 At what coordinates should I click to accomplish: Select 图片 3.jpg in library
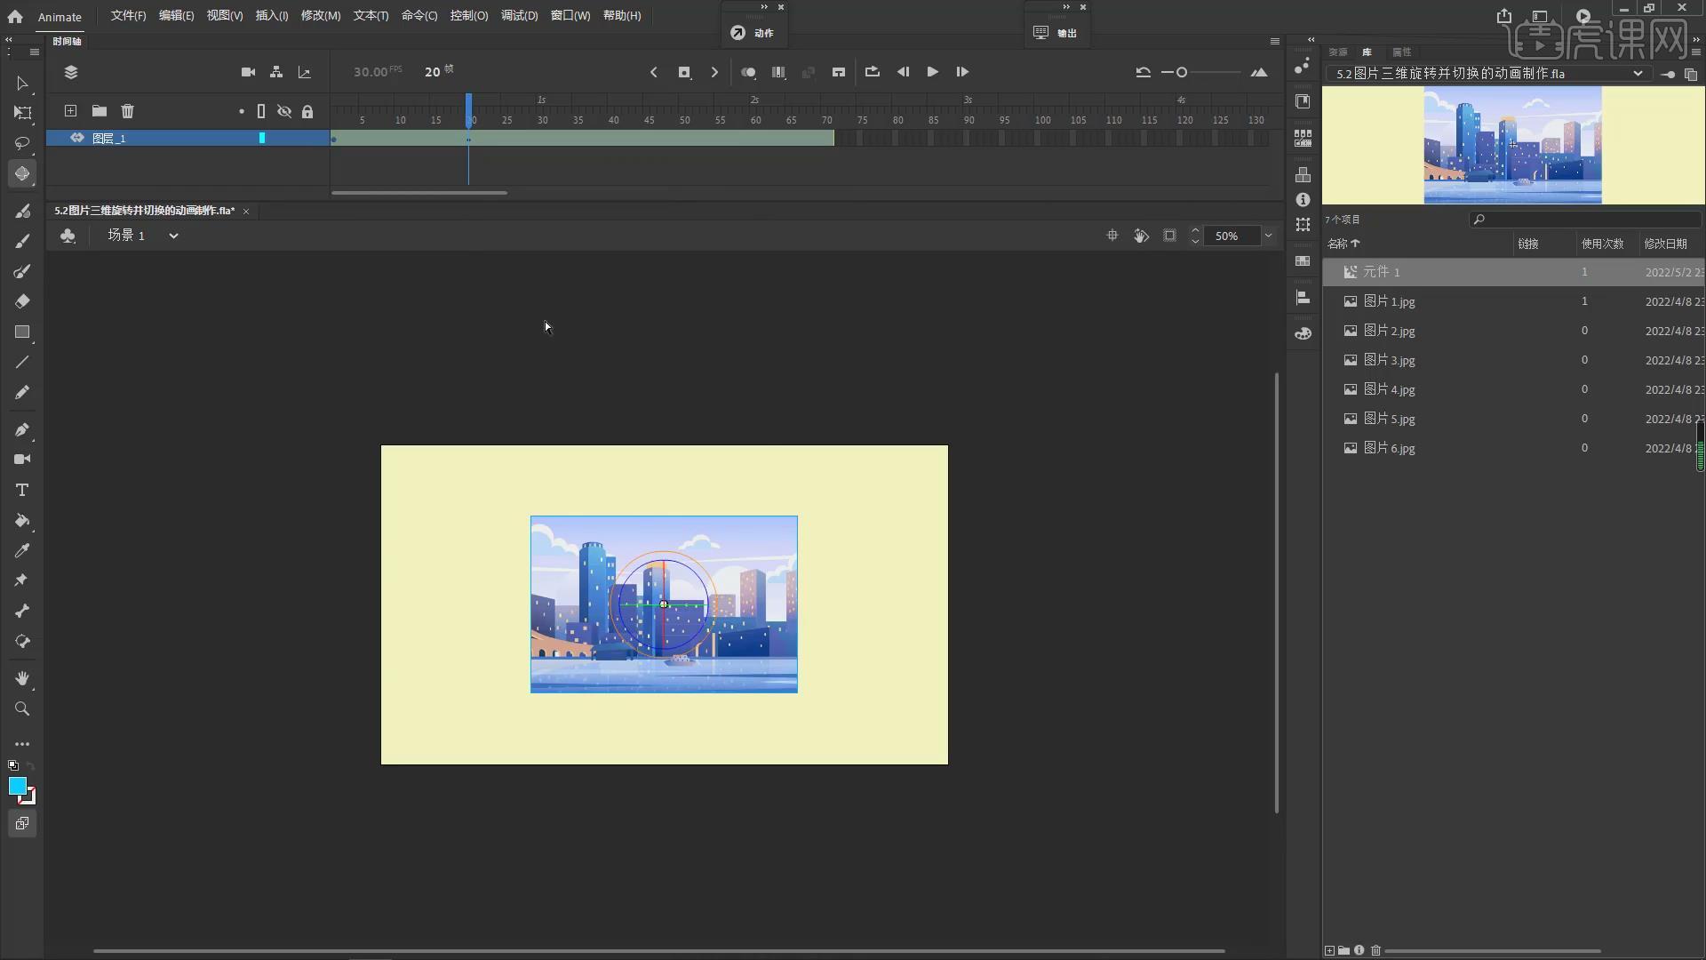click(1389, 360)
